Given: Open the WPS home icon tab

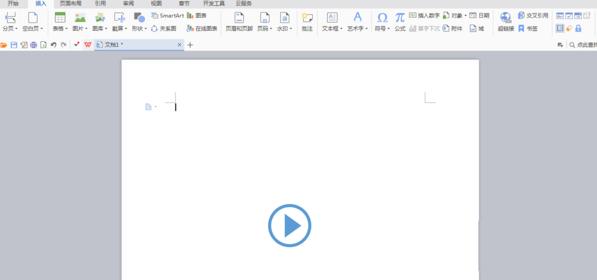Looking at the screenshot, I should coord(88,45).
